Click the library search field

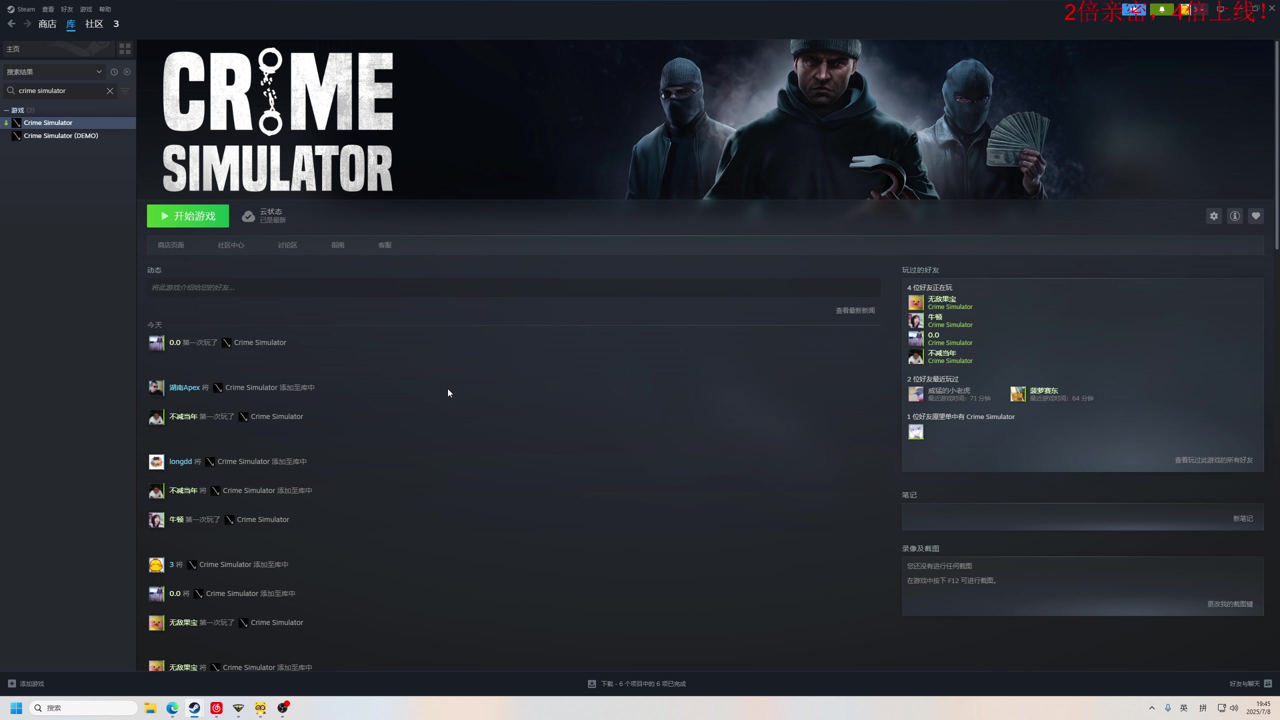(x=60, y=90)
